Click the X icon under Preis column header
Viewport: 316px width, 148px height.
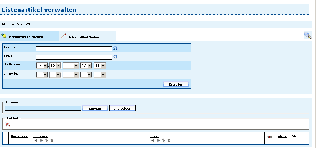(x=169, y=140)
